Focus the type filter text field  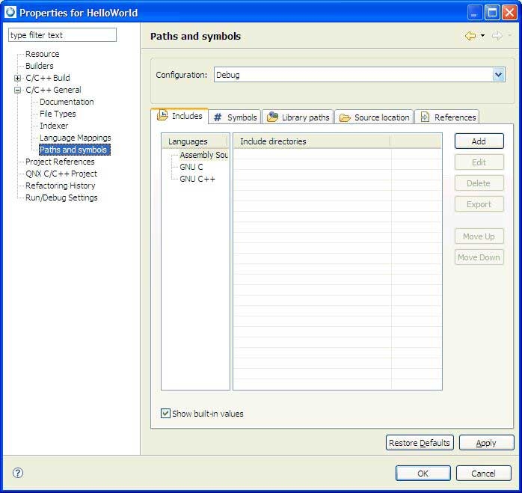62,35
